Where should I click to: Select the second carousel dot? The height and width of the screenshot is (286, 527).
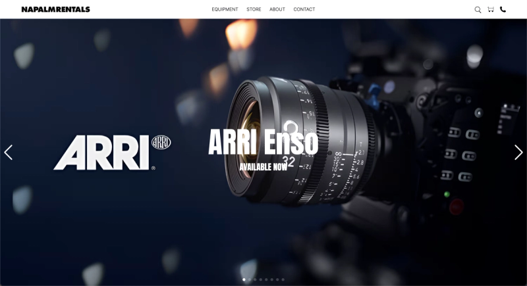coord(250,279)
